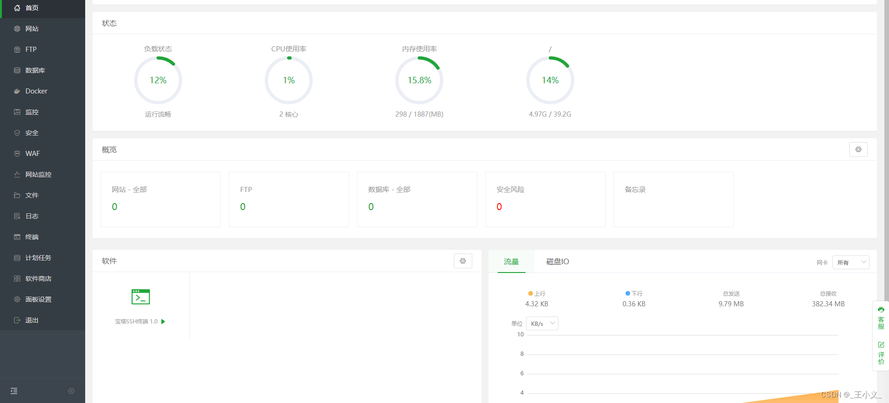Switch to the 磁盘IO tab

pos(557,261)
